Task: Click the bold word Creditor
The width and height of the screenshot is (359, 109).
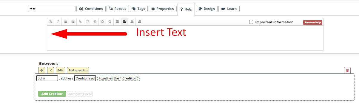Action: pyautogui.click(x=129, y=78)
